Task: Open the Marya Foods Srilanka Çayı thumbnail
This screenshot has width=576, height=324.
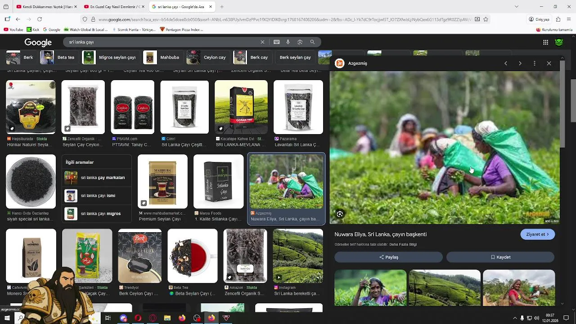Action: coord(218,181)
